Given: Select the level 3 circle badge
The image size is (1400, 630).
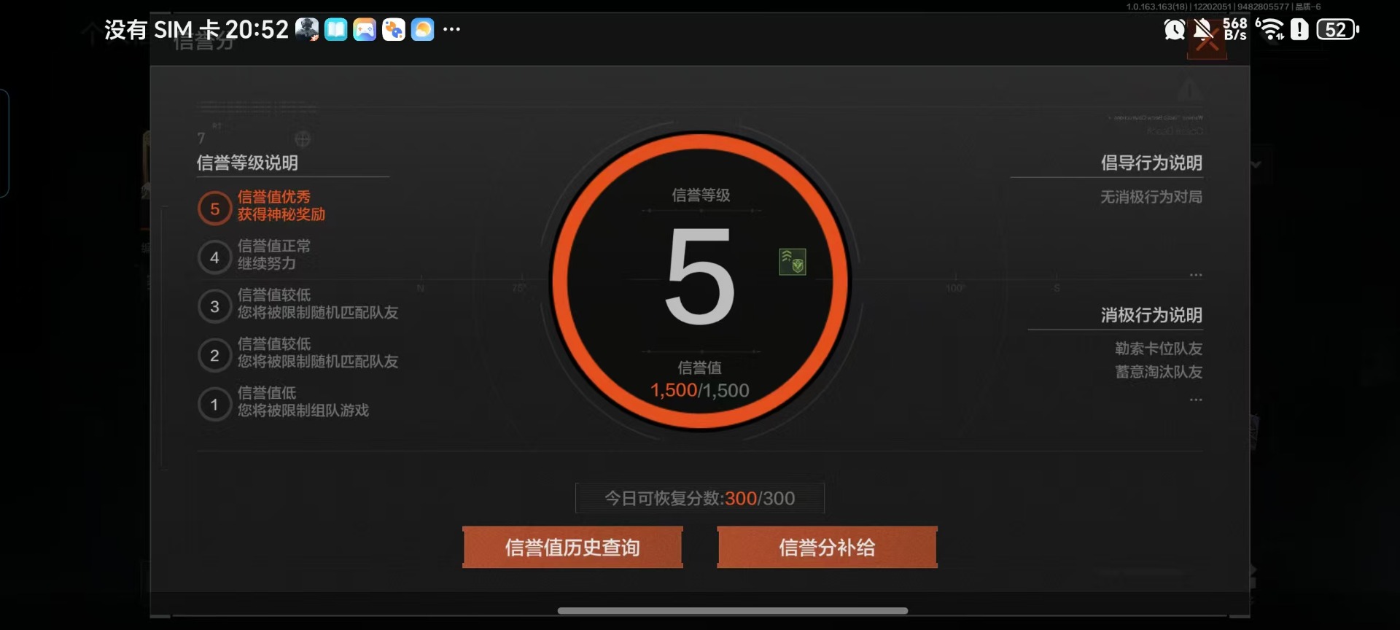Looking at the screenshot, I should click(x=214, y=306).
